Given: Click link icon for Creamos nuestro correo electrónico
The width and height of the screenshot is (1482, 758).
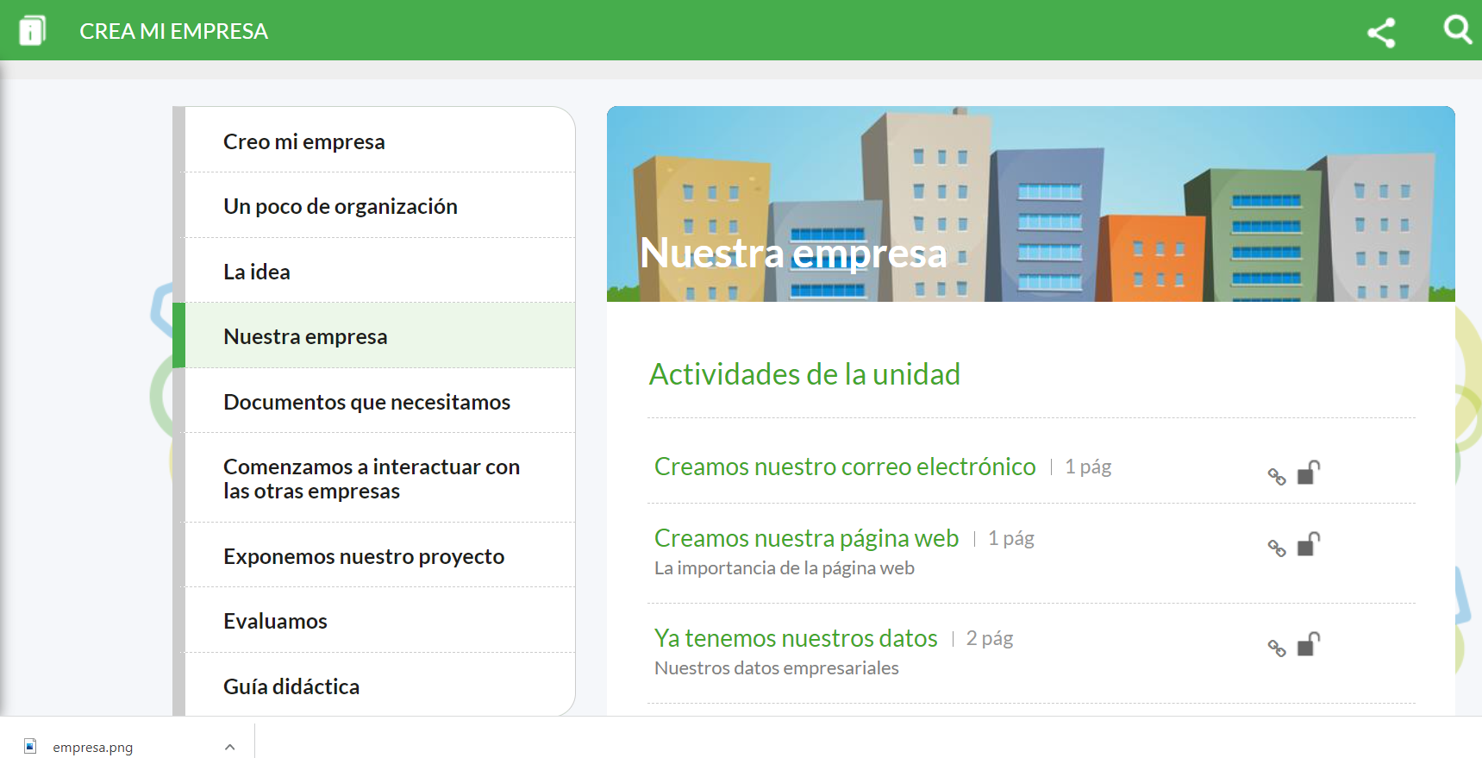Looking at the screenshot, I should click(x=1277, y=476).
